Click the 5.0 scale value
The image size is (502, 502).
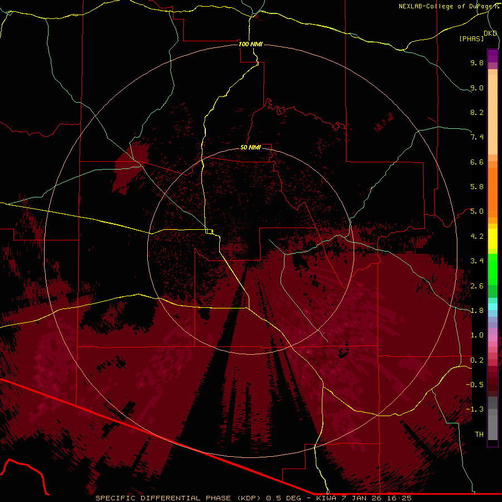click(477, 211)
